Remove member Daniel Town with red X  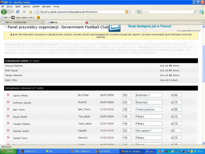8,137
